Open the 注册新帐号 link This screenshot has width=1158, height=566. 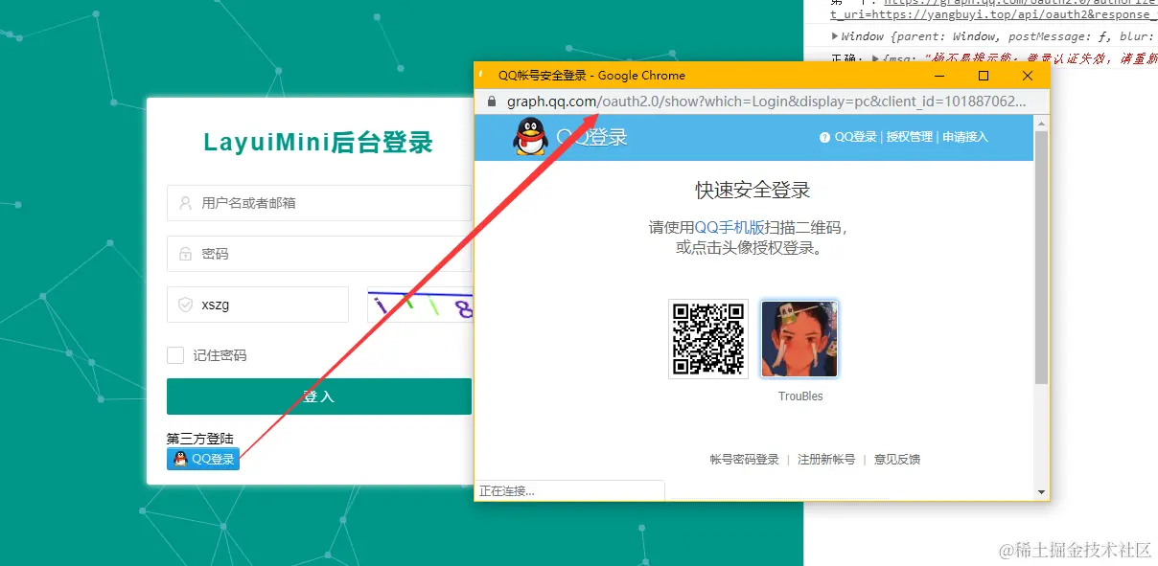(x=826, y=460)
